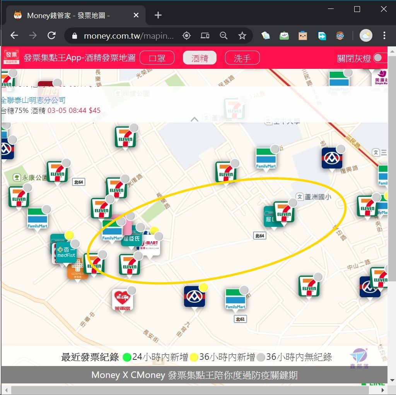This screenshot has width=396, height=395.
Task: Focus the money.com.tw address bar
Action: [x=128, y=36]
